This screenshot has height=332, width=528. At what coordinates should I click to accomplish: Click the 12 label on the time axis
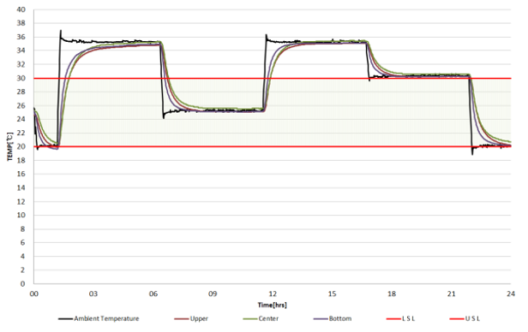(x=273, y=294)
